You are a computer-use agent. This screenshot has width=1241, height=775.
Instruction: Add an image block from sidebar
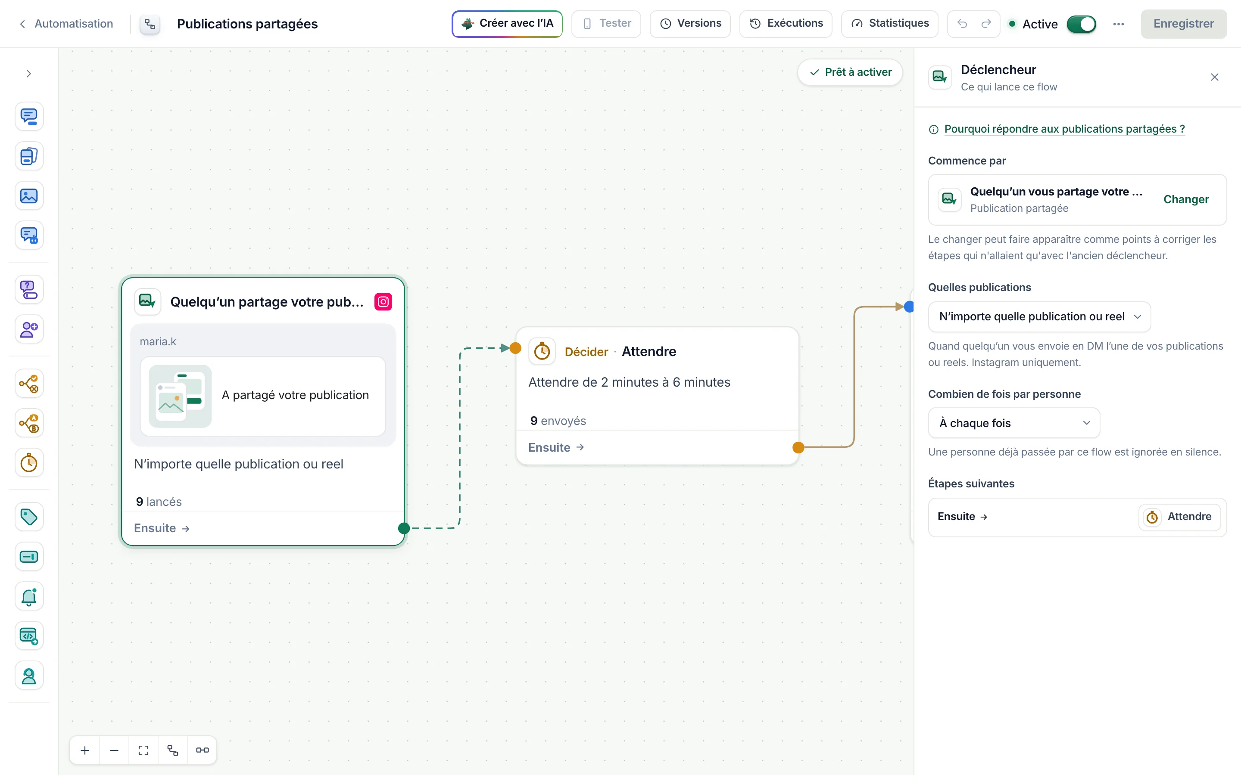(x=29, y=196)
